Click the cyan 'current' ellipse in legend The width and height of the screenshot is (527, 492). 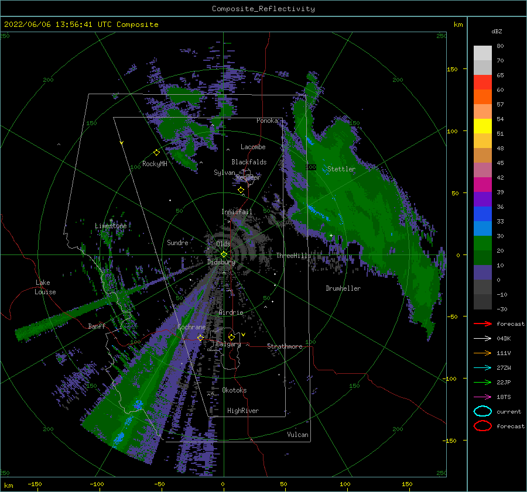482,411
